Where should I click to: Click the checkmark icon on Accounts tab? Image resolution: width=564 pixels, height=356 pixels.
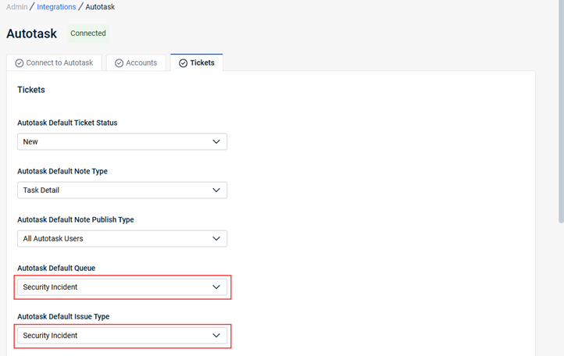[119, 63]
